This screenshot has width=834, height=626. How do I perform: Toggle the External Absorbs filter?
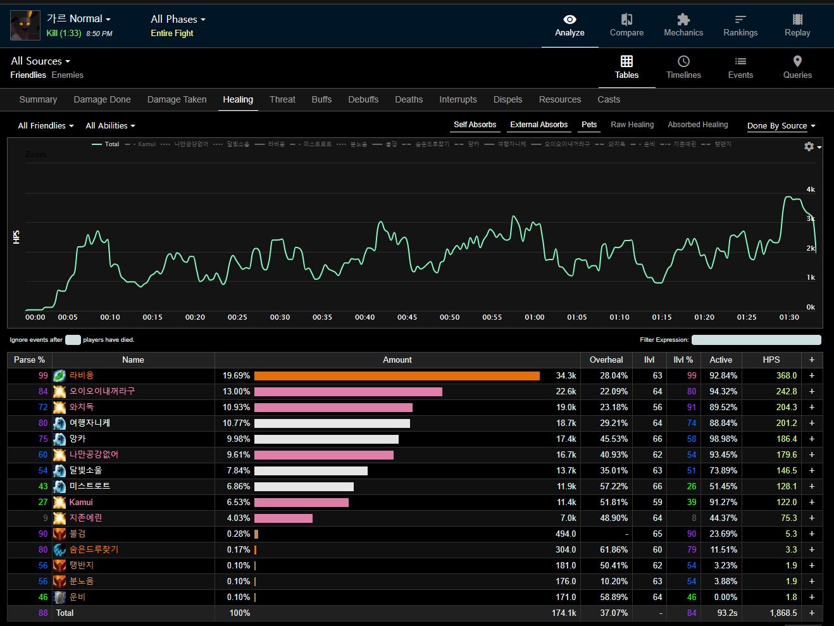(x=539, y=125)
